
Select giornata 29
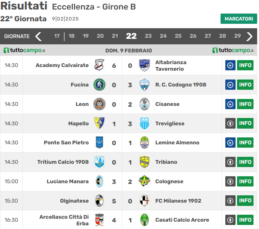point(237,36)
